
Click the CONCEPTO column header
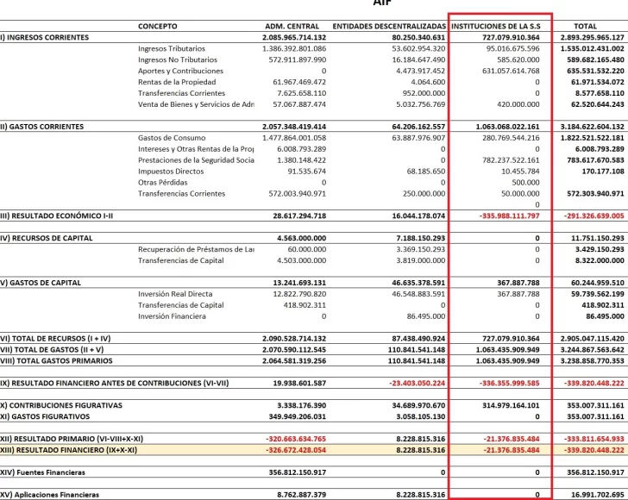pos(162,27)
